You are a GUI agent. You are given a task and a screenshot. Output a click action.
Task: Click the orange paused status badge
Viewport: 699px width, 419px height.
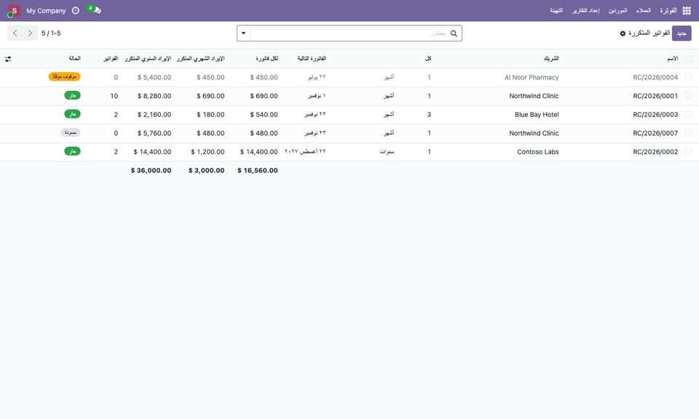(x=65, y=76)
